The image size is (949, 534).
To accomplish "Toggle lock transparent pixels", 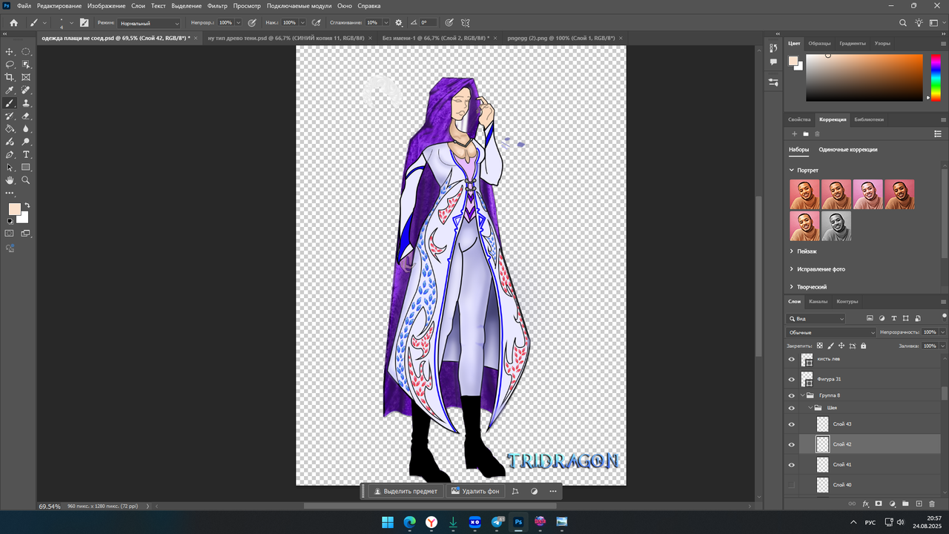I will point(819,346).
